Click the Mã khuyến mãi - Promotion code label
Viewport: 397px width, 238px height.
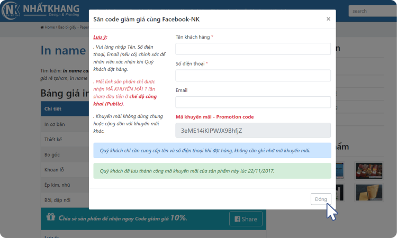(215, 117)
